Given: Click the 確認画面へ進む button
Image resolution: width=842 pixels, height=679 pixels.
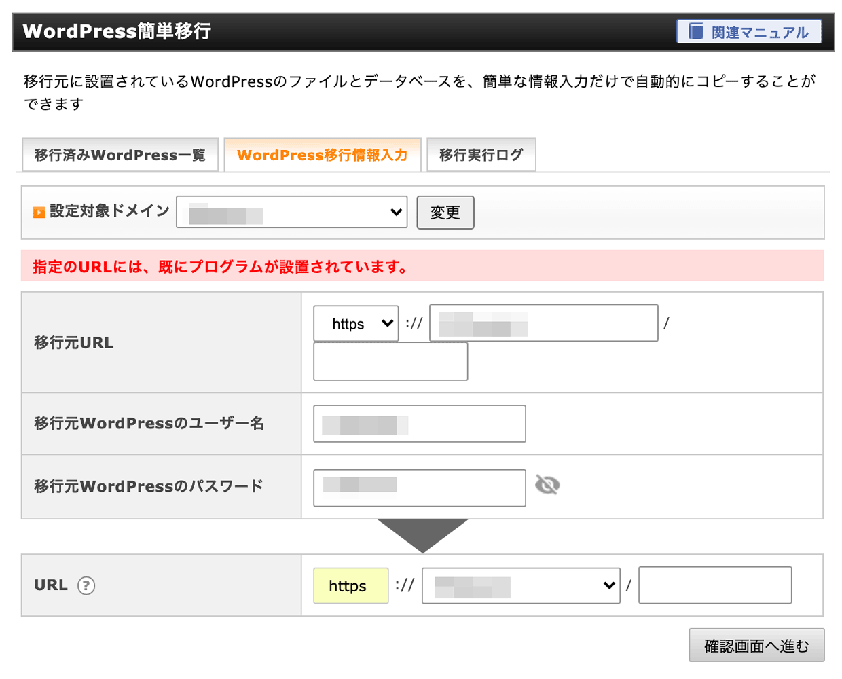Looking at the screenshot, I should point(756,645).
